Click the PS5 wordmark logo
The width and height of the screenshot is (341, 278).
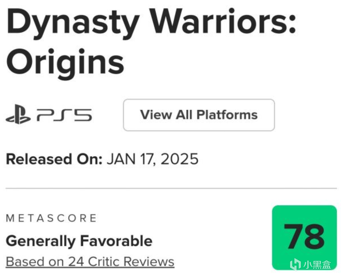click(64, 115)
